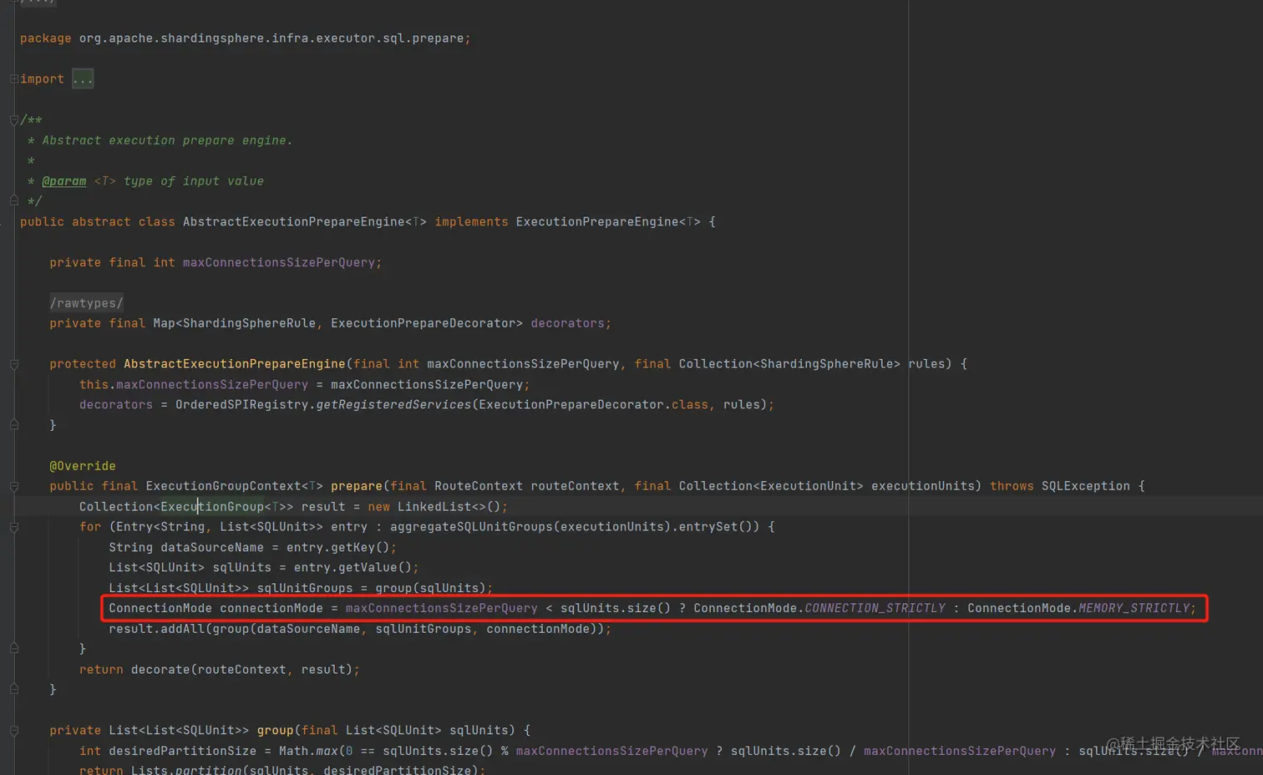This screenshot has height=775, width=1263.
Task: Click decorators in the private final Map field
Action: 568,324
